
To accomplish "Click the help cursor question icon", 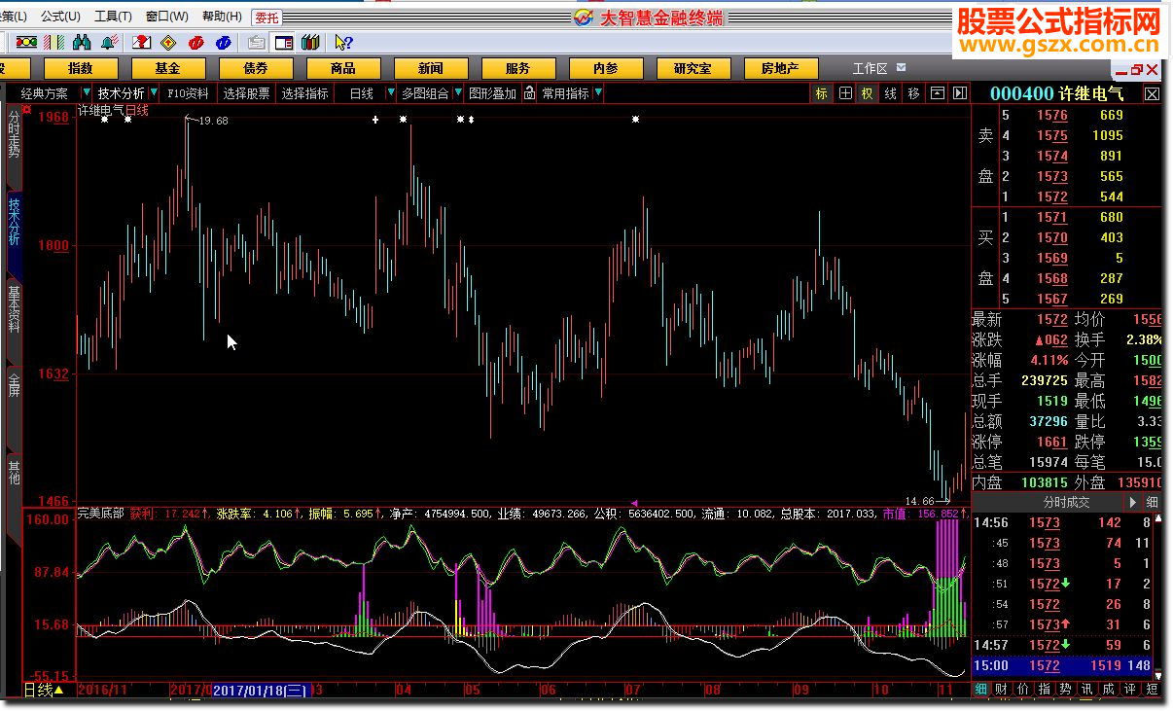I will [342, 42].
